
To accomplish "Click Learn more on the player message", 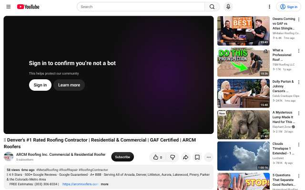I will (69, 85).
